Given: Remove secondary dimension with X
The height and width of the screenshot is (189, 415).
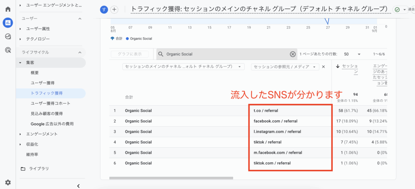Looking at the screenshot, I should click(323, 67).
